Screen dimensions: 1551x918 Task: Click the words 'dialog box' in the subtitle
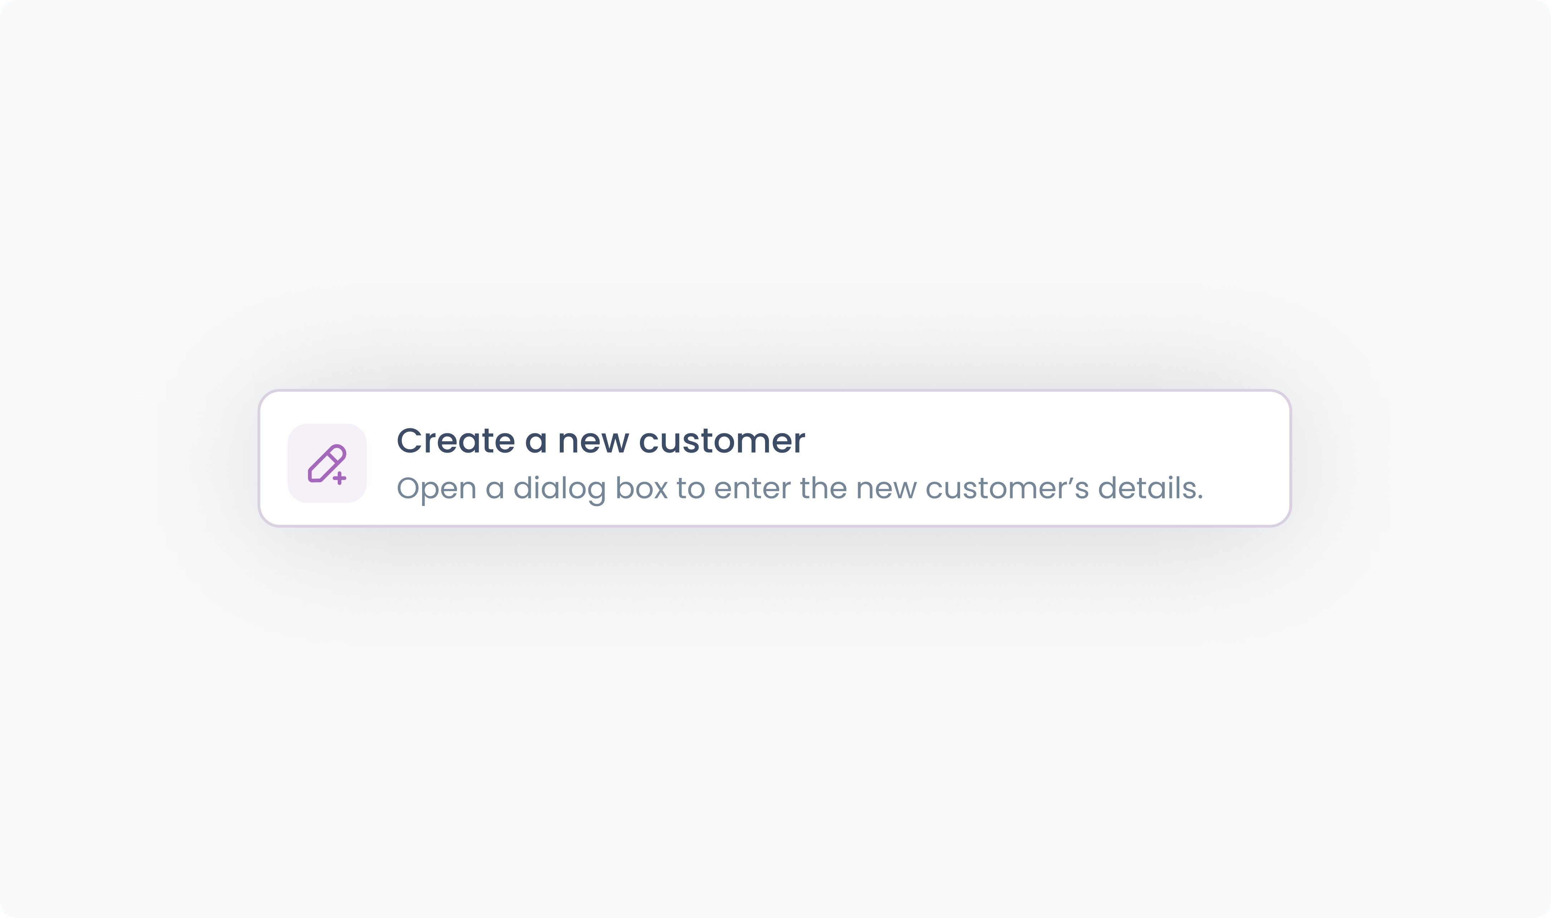pyautogui.click(x=591, y=489)
